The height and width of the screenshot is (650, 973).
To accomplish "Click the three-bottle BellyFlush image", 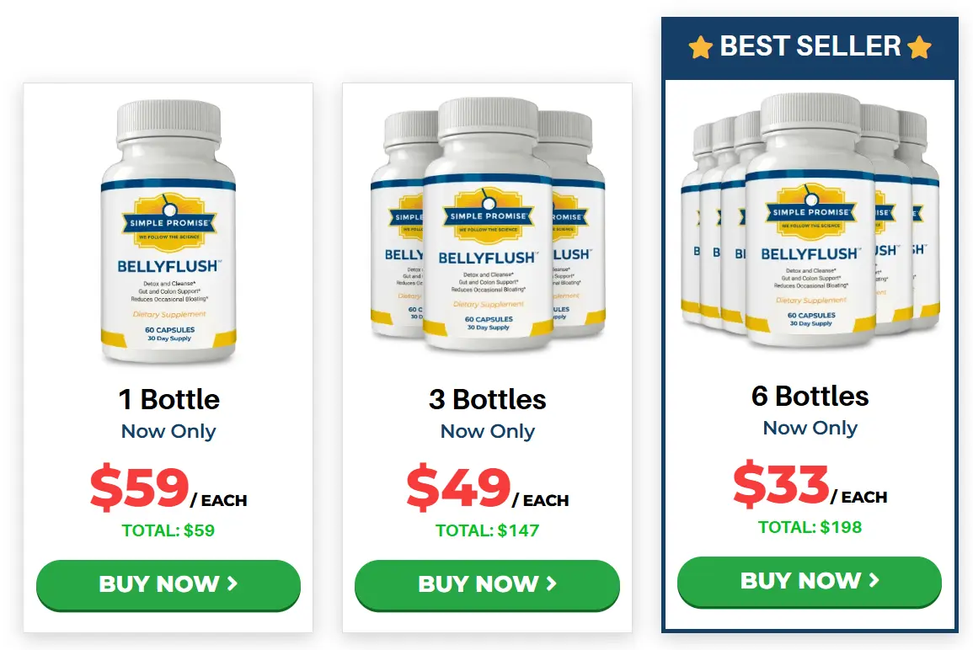I will pos(488,225).
